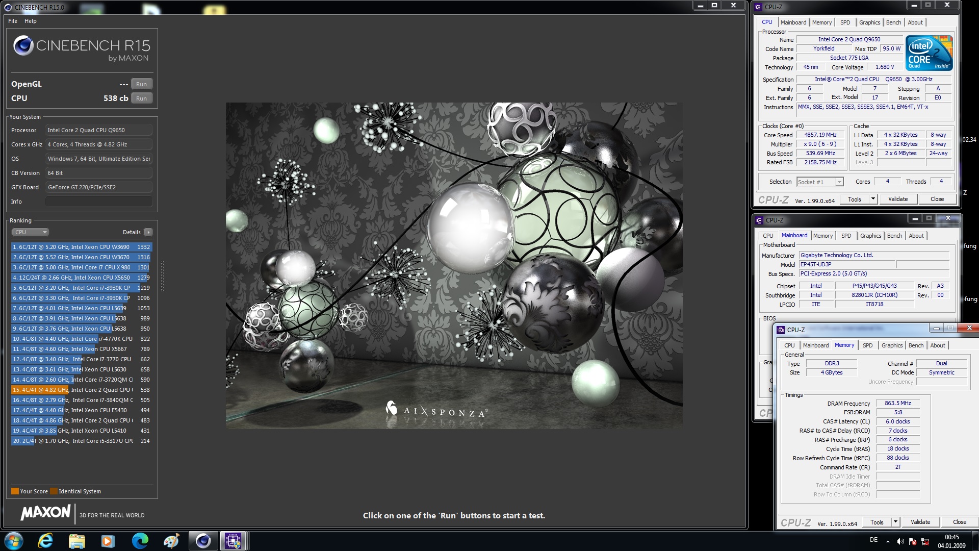Click CPU-Z title icon in top window
This screenshot has width=979, height=551.
758,7
